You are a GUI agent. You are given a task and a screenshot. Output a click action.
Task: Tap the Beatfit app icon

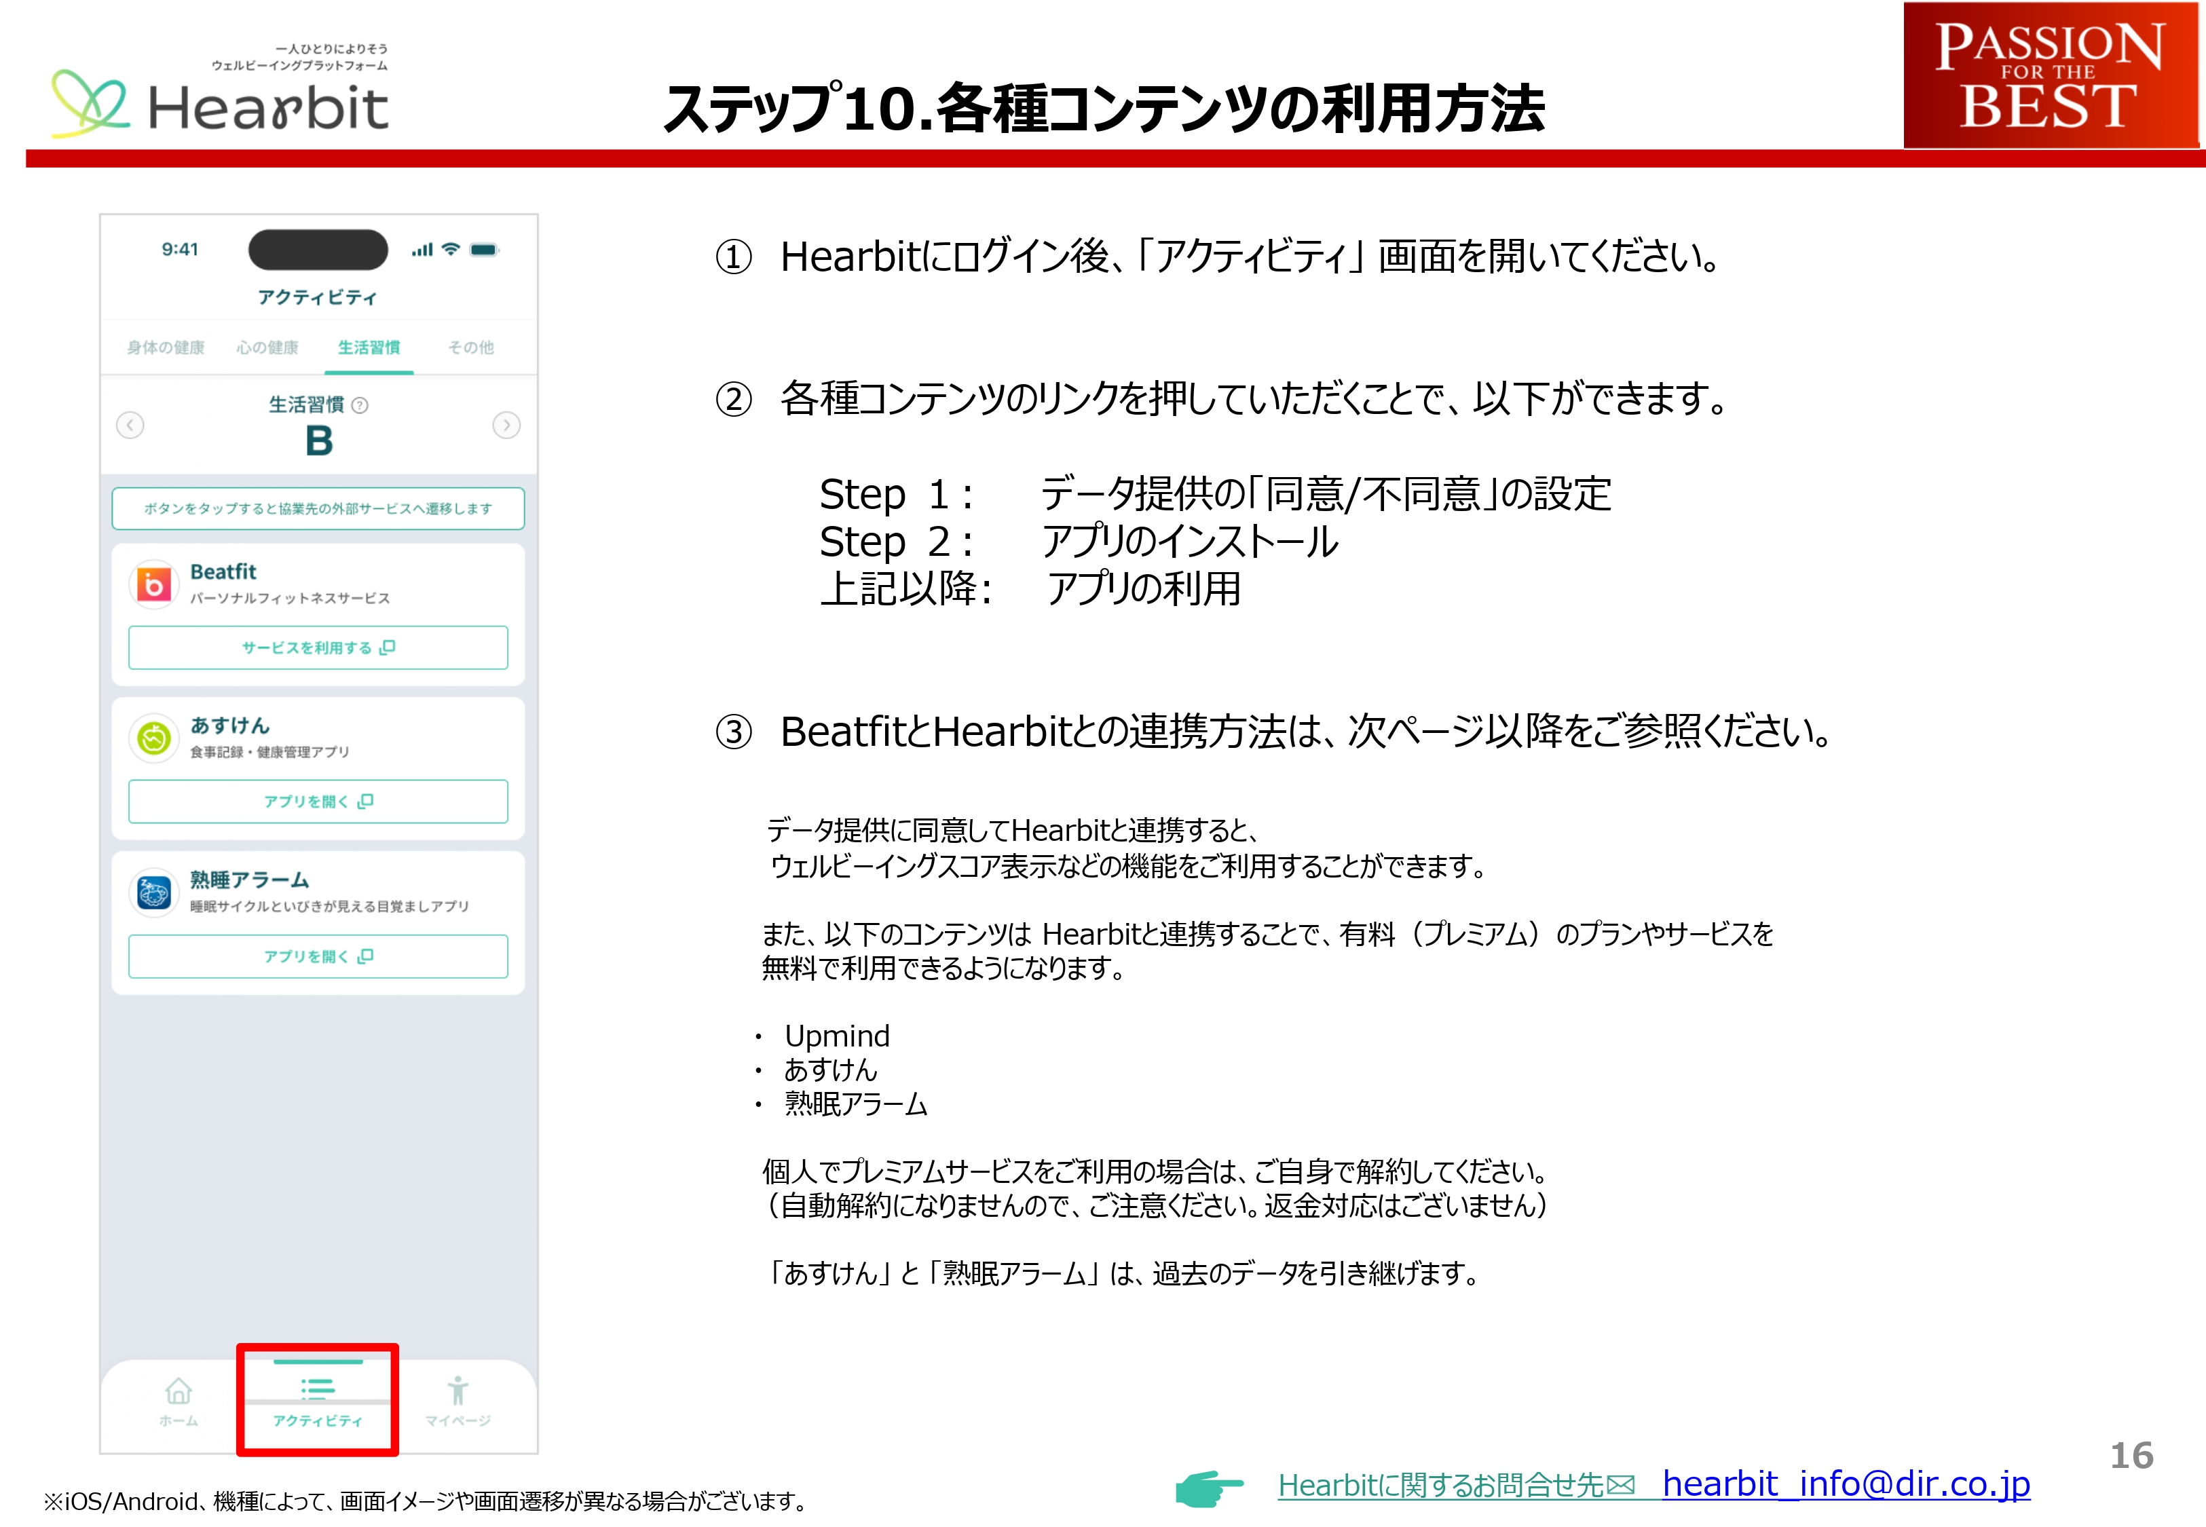click(154, 584)
